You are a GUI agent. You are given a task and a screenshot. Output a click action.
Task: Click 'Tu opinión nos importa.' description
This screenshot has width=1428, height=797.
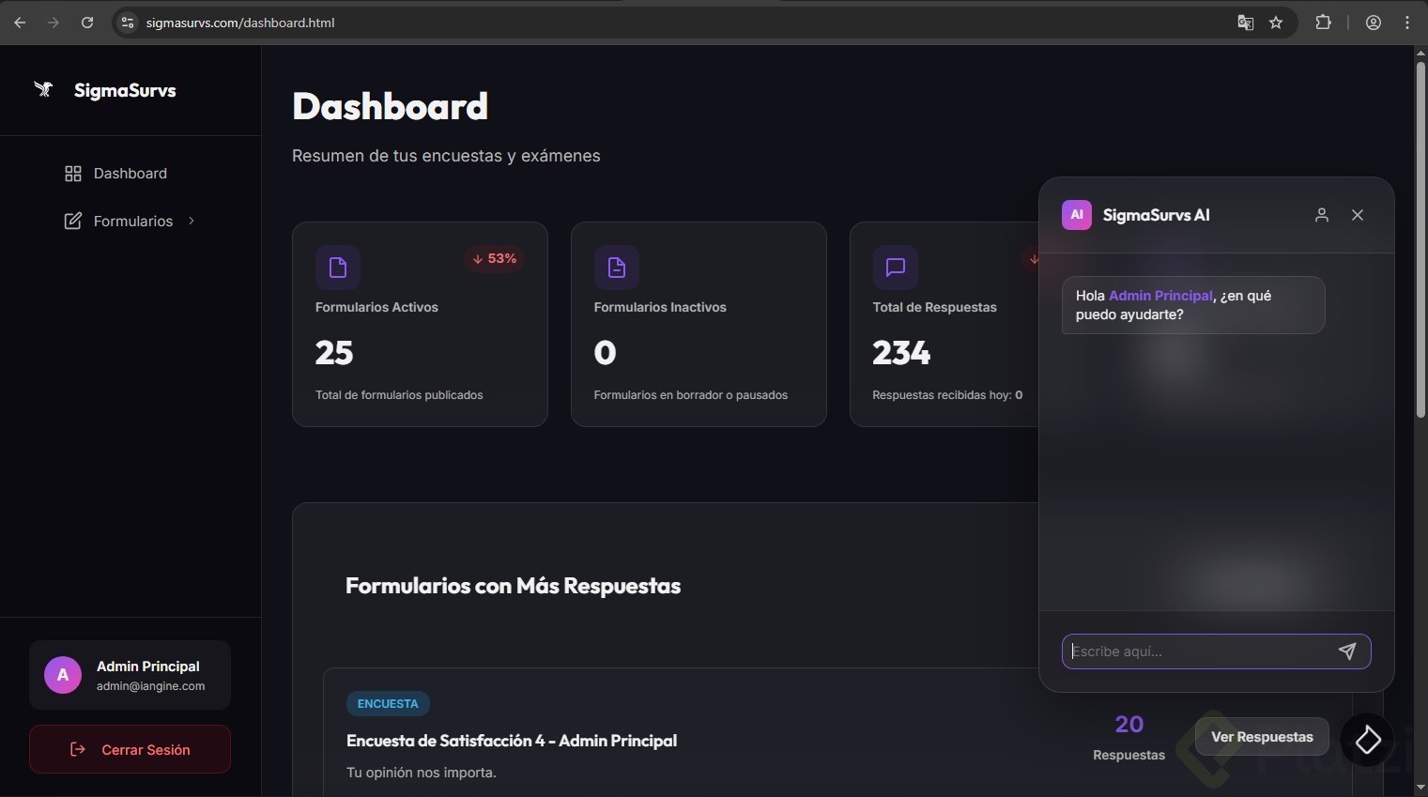422,773
